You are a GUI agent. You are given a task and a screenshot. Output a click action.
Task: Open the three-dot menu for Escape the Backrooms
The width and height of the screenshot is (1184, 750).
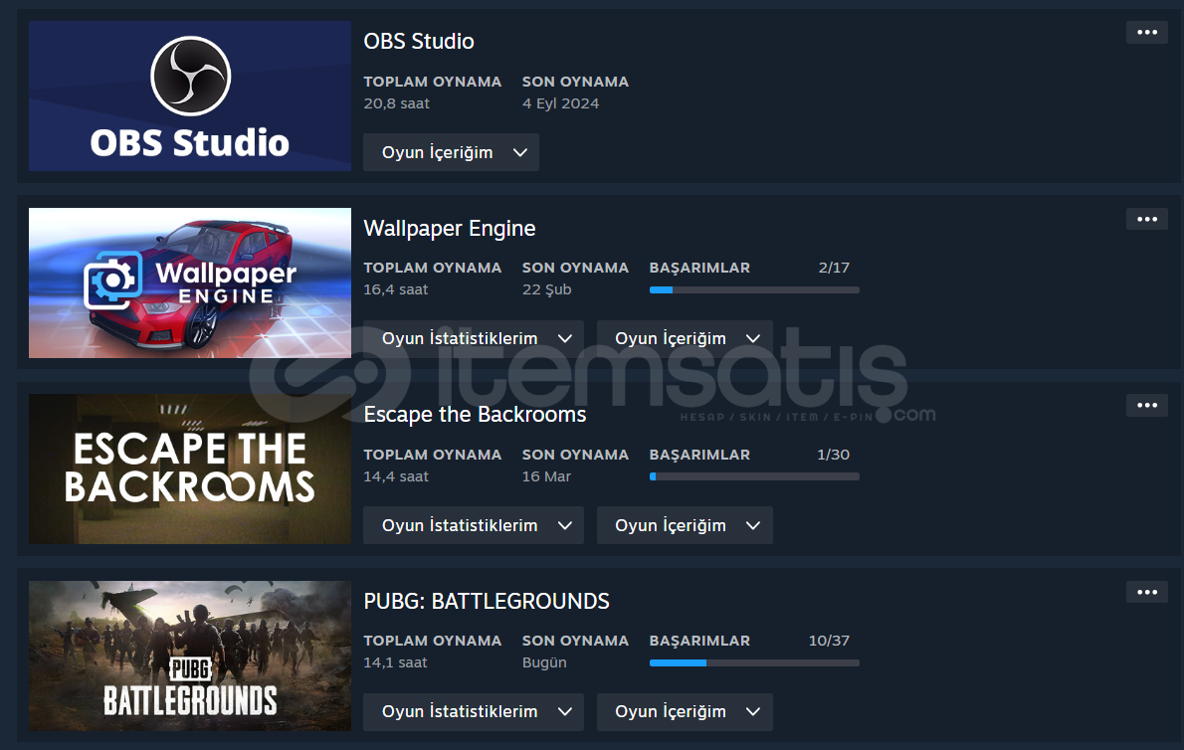(x=1146, y=406)
